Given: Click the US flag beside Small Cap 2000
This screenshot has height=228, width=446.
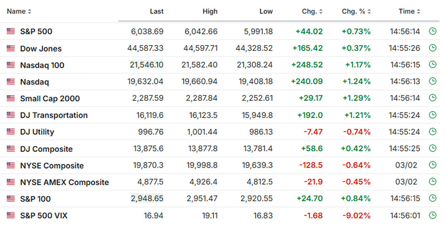Looking at the screenshot, I should [x=11, y=98].
